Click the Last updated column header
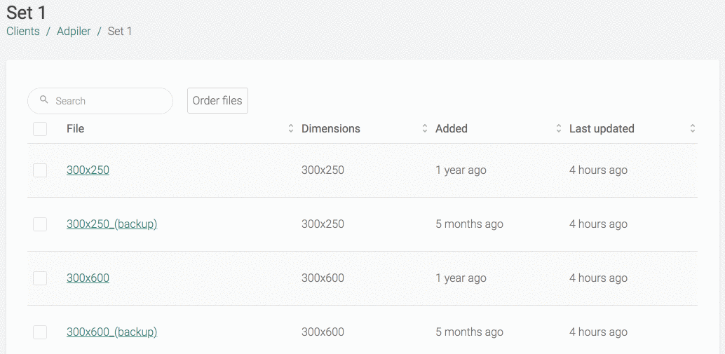 tap(602, 128)
